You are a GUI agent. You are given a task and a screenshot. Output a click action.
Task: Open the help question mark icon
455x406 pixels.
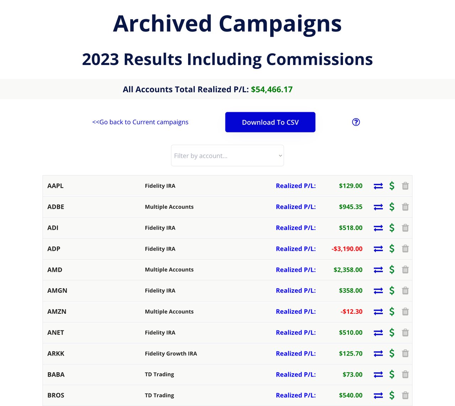356,122
